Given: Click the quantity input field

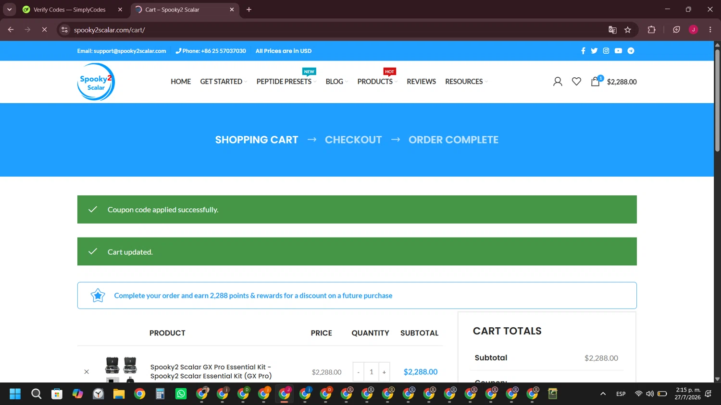Looking at the screenshot, I should (x=372, y=372).
